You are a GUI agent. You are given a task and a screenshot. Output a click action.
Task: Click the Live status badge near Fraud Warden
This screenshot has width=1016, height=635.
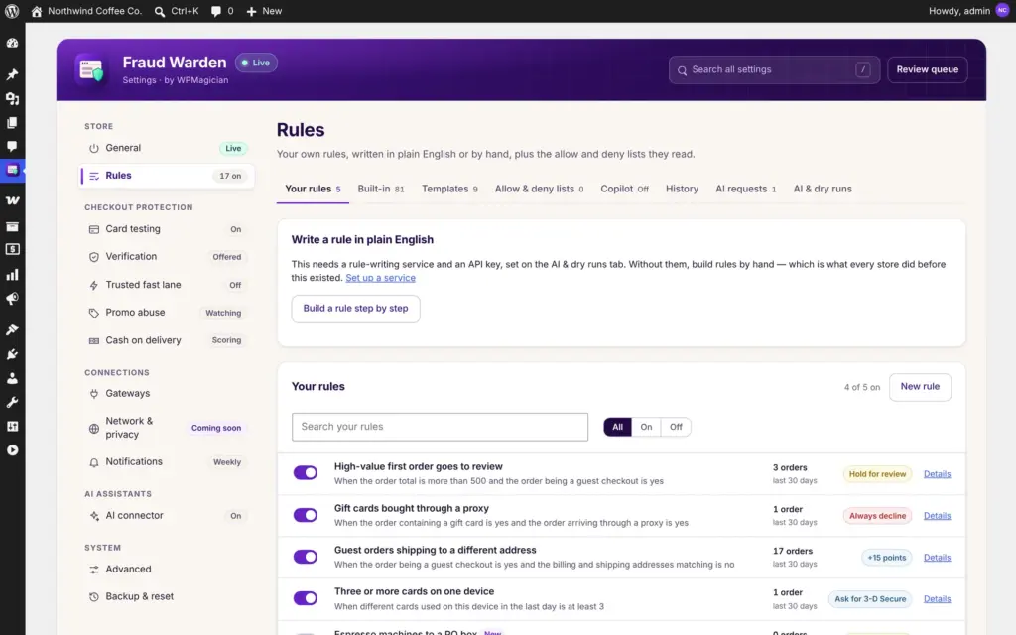[x=256, y=63]
